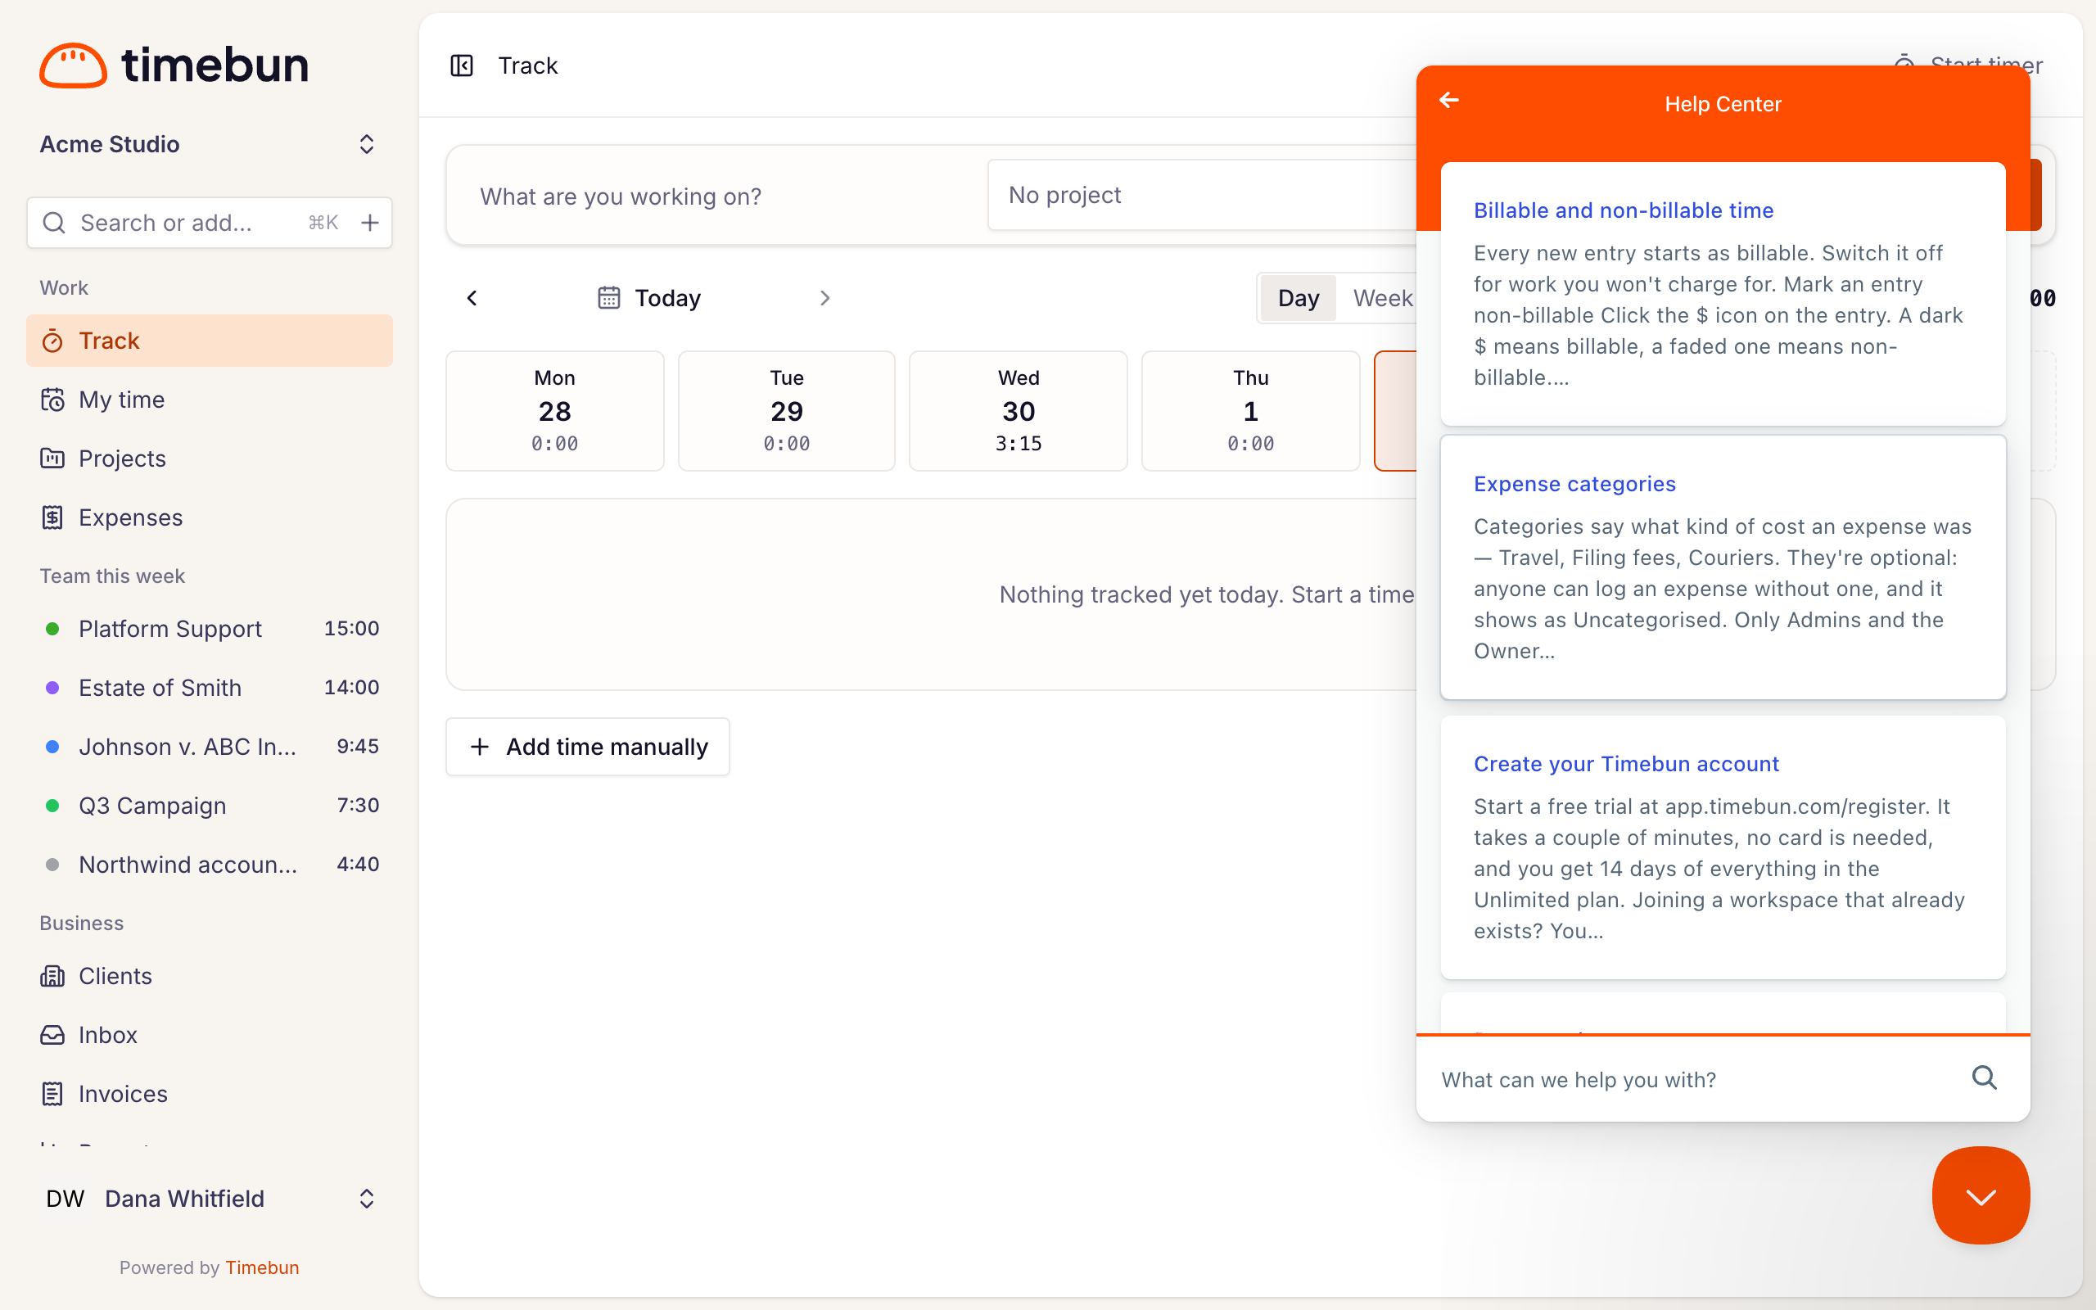Open Projects page
This screenshot has width=2096, height=1310.
click(x=210, y=458)
